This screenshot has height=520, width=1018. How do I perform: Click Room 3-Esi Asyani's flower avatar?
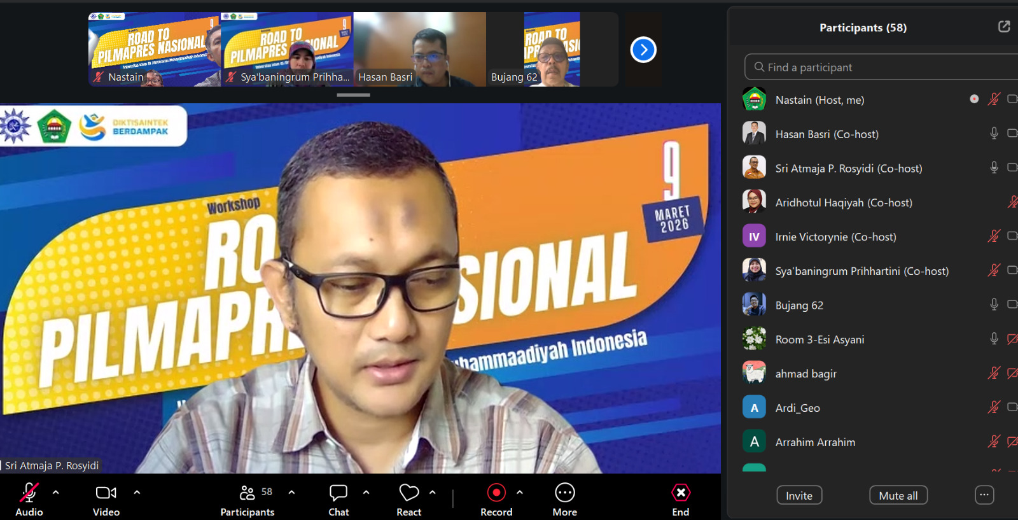point(754,339)
